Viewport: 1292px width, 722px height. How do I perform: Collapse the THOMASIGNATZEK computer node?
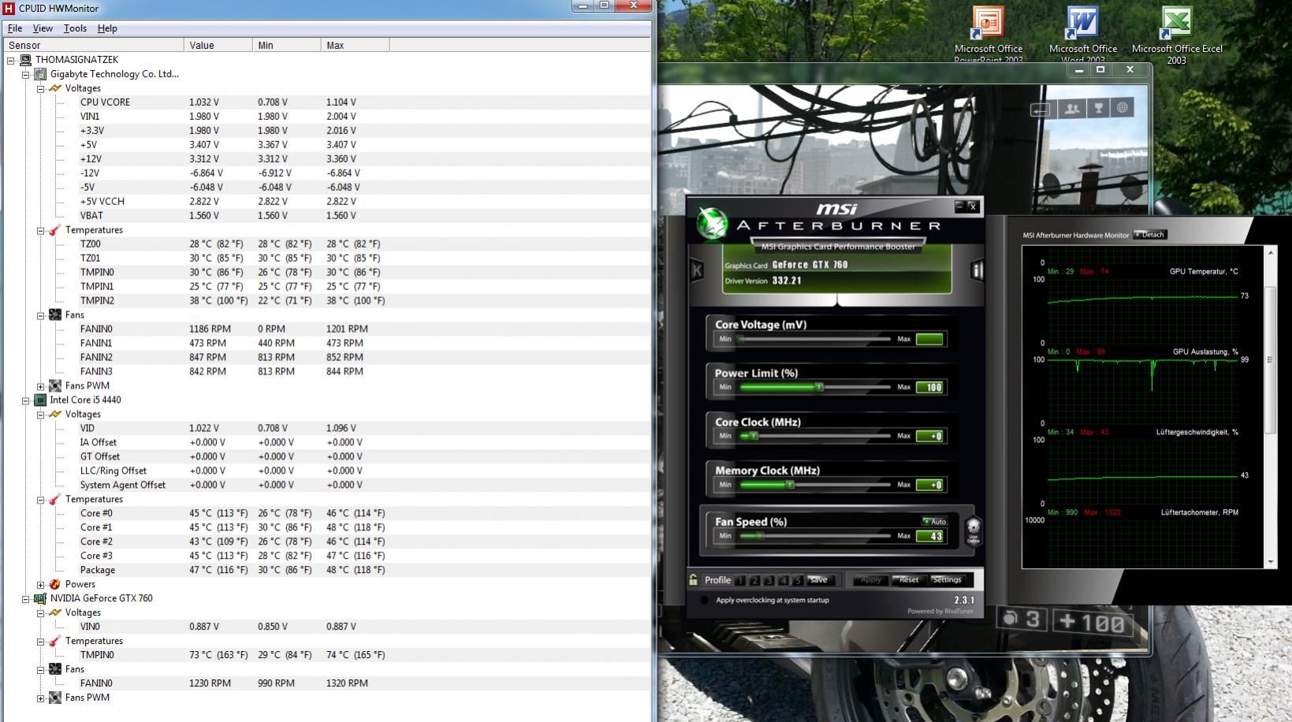click(x=11, y=60)
